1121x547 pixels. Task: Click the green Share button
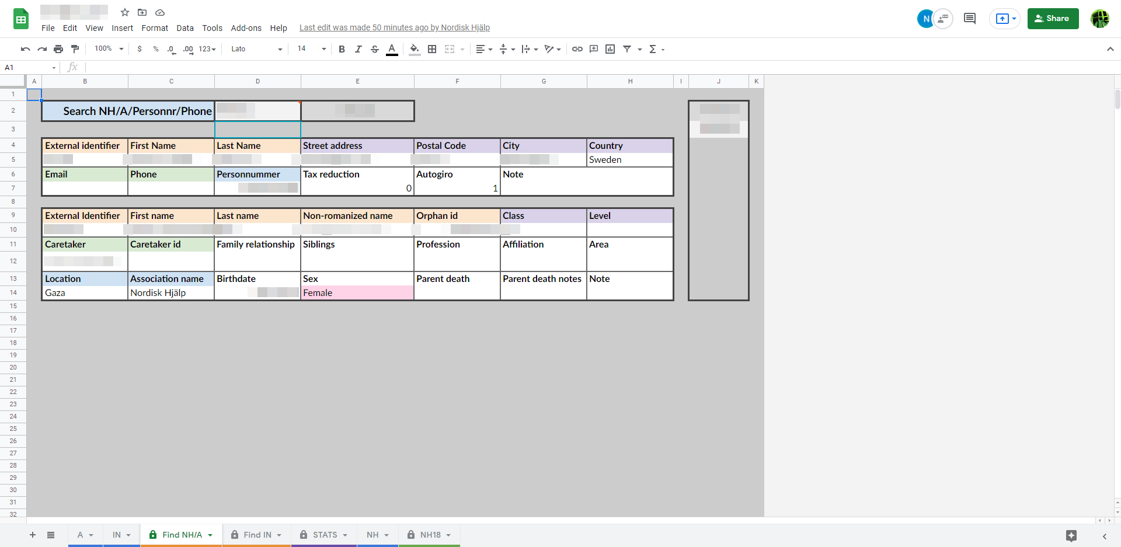[1053, 19]
